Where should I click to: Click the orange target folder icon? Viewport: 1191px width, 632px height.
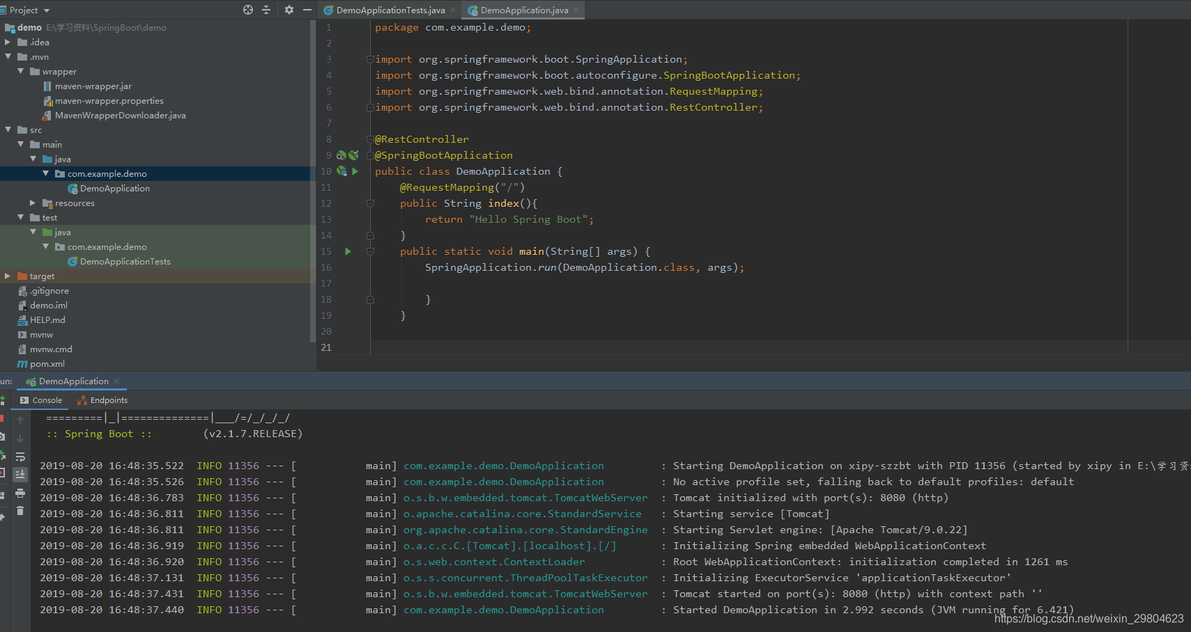[x=22, y=276]
